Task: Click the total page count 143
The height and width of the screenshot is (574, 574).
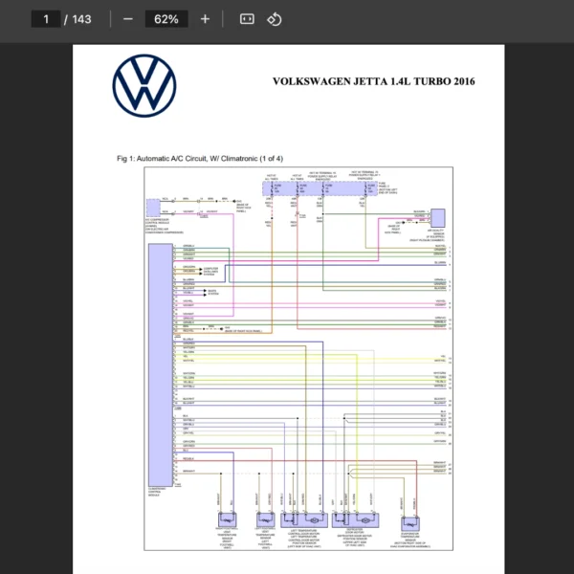Action: click(x=81, y=19)
